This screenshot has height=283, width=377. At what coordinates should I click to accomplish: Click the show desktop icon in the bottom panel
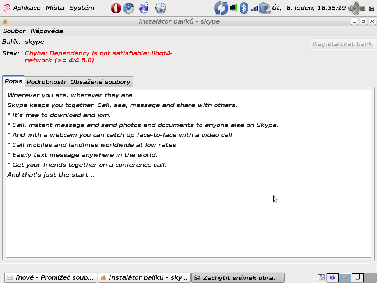click(321, 277)
